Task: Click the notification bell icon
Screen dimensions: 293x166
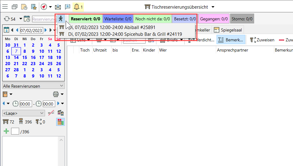Action: click(76, 7)
